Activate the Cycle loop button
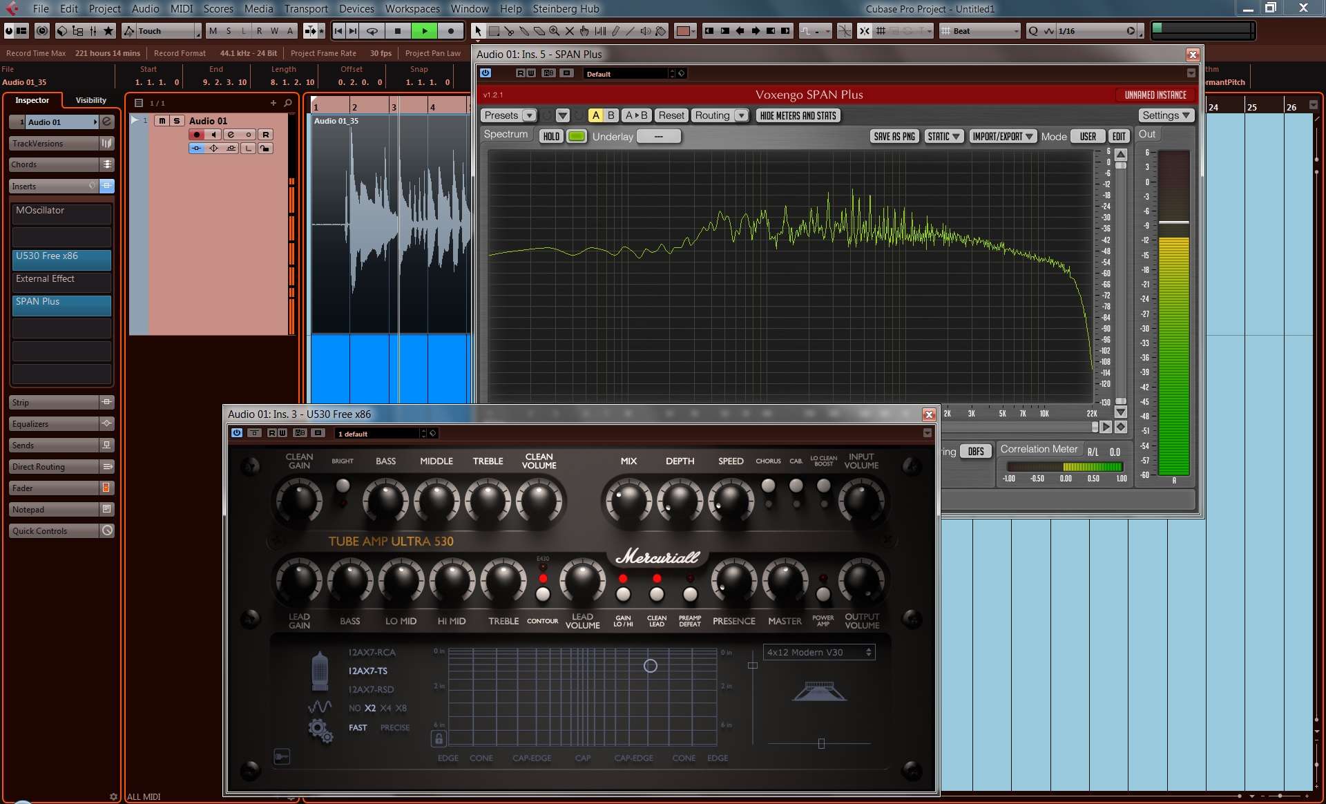Image resolution: width=1326 pixels, height=804 pixels. pos(372,31)
